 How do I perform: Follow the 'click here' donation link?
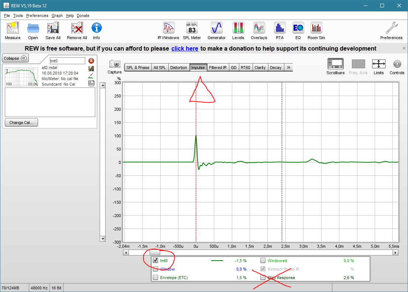tap(185, 48)
